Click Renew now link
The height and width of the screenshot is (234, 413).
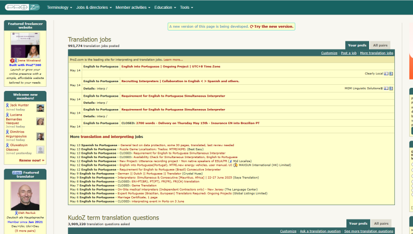tap(31, 161)
